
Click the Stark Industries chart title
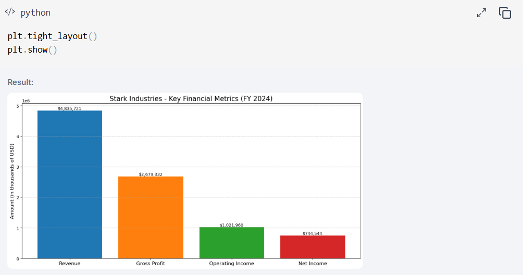[191, 98]
